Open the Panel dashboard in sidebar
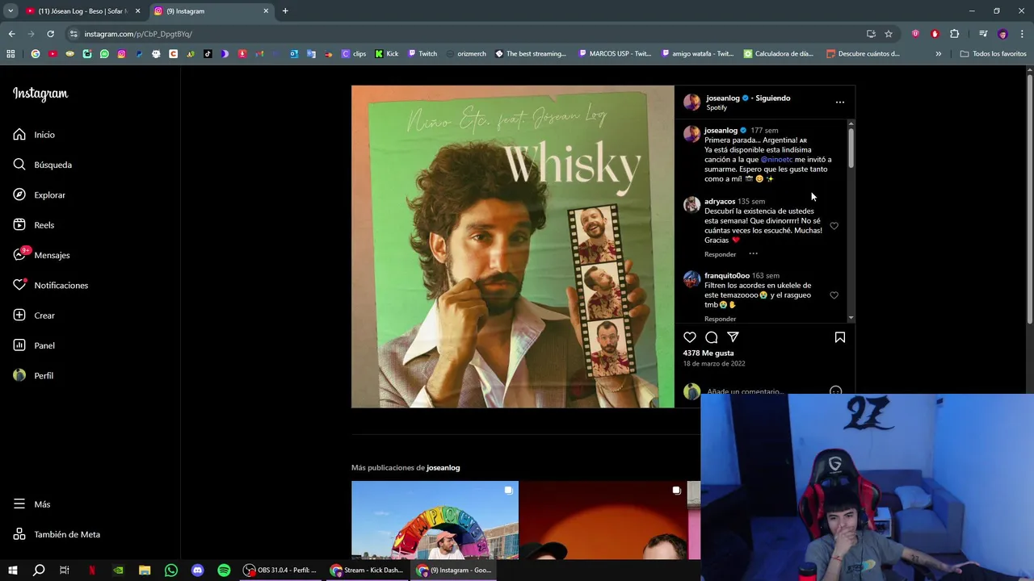 point(35,345)
